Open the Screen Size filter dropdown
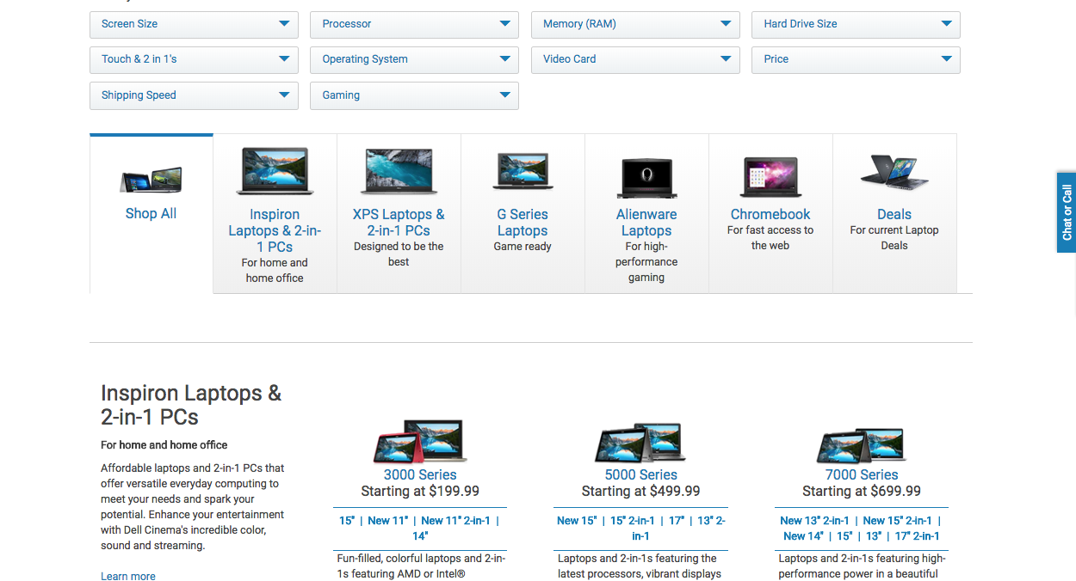 [x=194, y=24]
